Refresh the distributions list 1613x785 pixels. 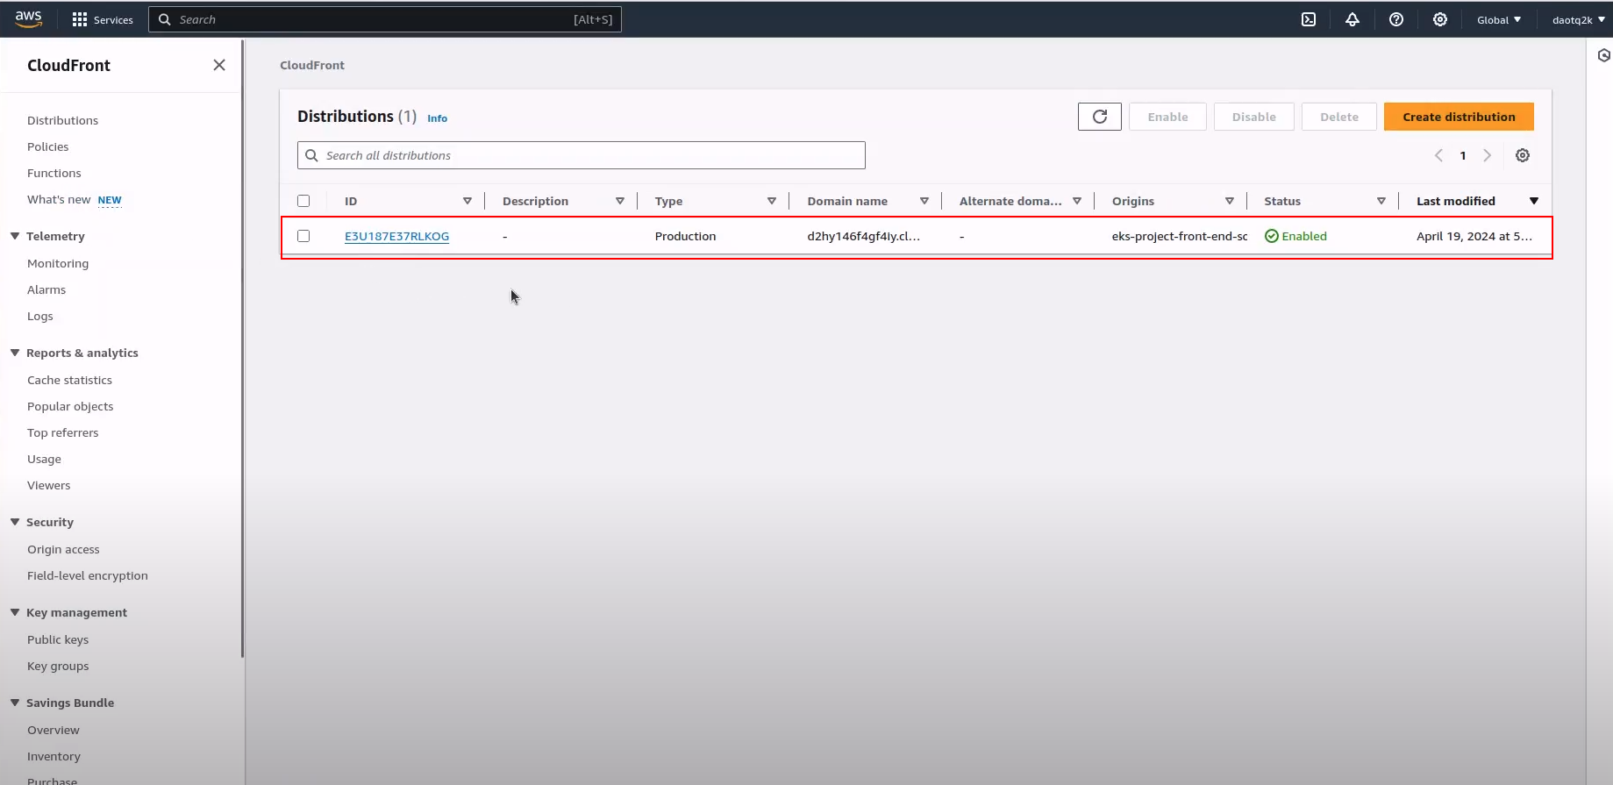1100,117
